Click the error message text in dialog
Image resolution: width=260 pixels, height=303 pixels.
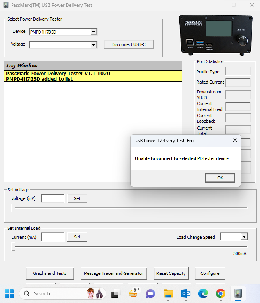click(x=182, y=158)
